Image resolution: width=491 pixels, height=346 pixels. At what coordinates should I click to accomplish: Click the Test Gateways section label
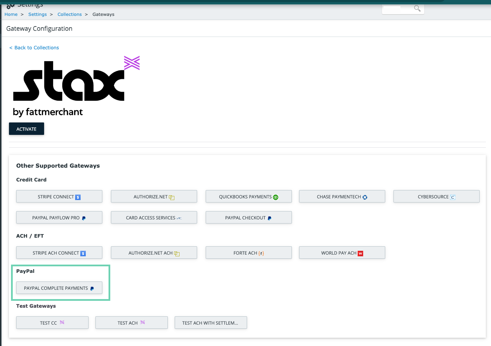[x=36, y=306]
